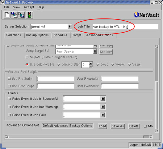163x149 pixels.
Task: Click the traffic light toolbar icon
Action: (x=30, y=15)
